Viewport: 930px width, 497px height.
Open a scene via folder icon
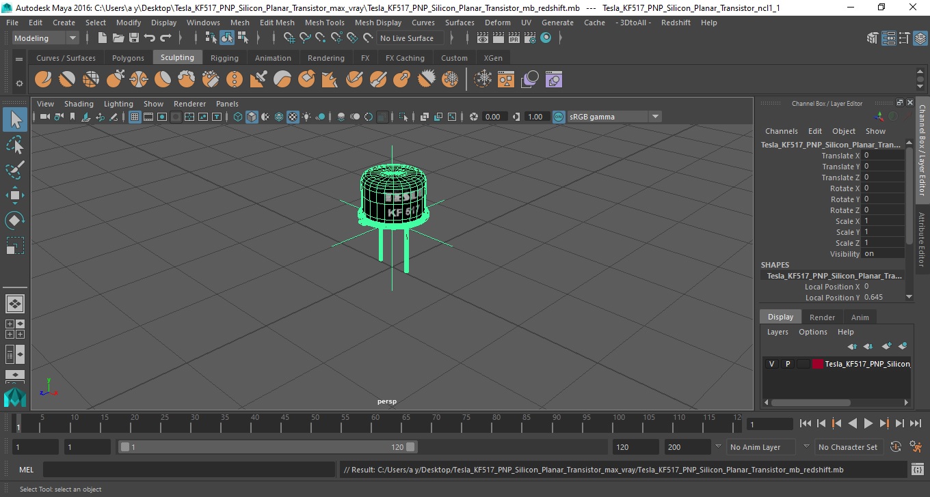[118, 38]
